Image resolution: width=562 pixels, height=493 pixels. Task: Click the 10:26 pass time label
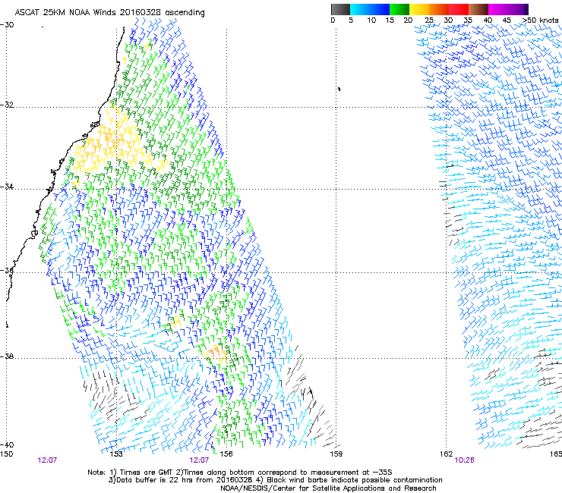click(464, 460)
